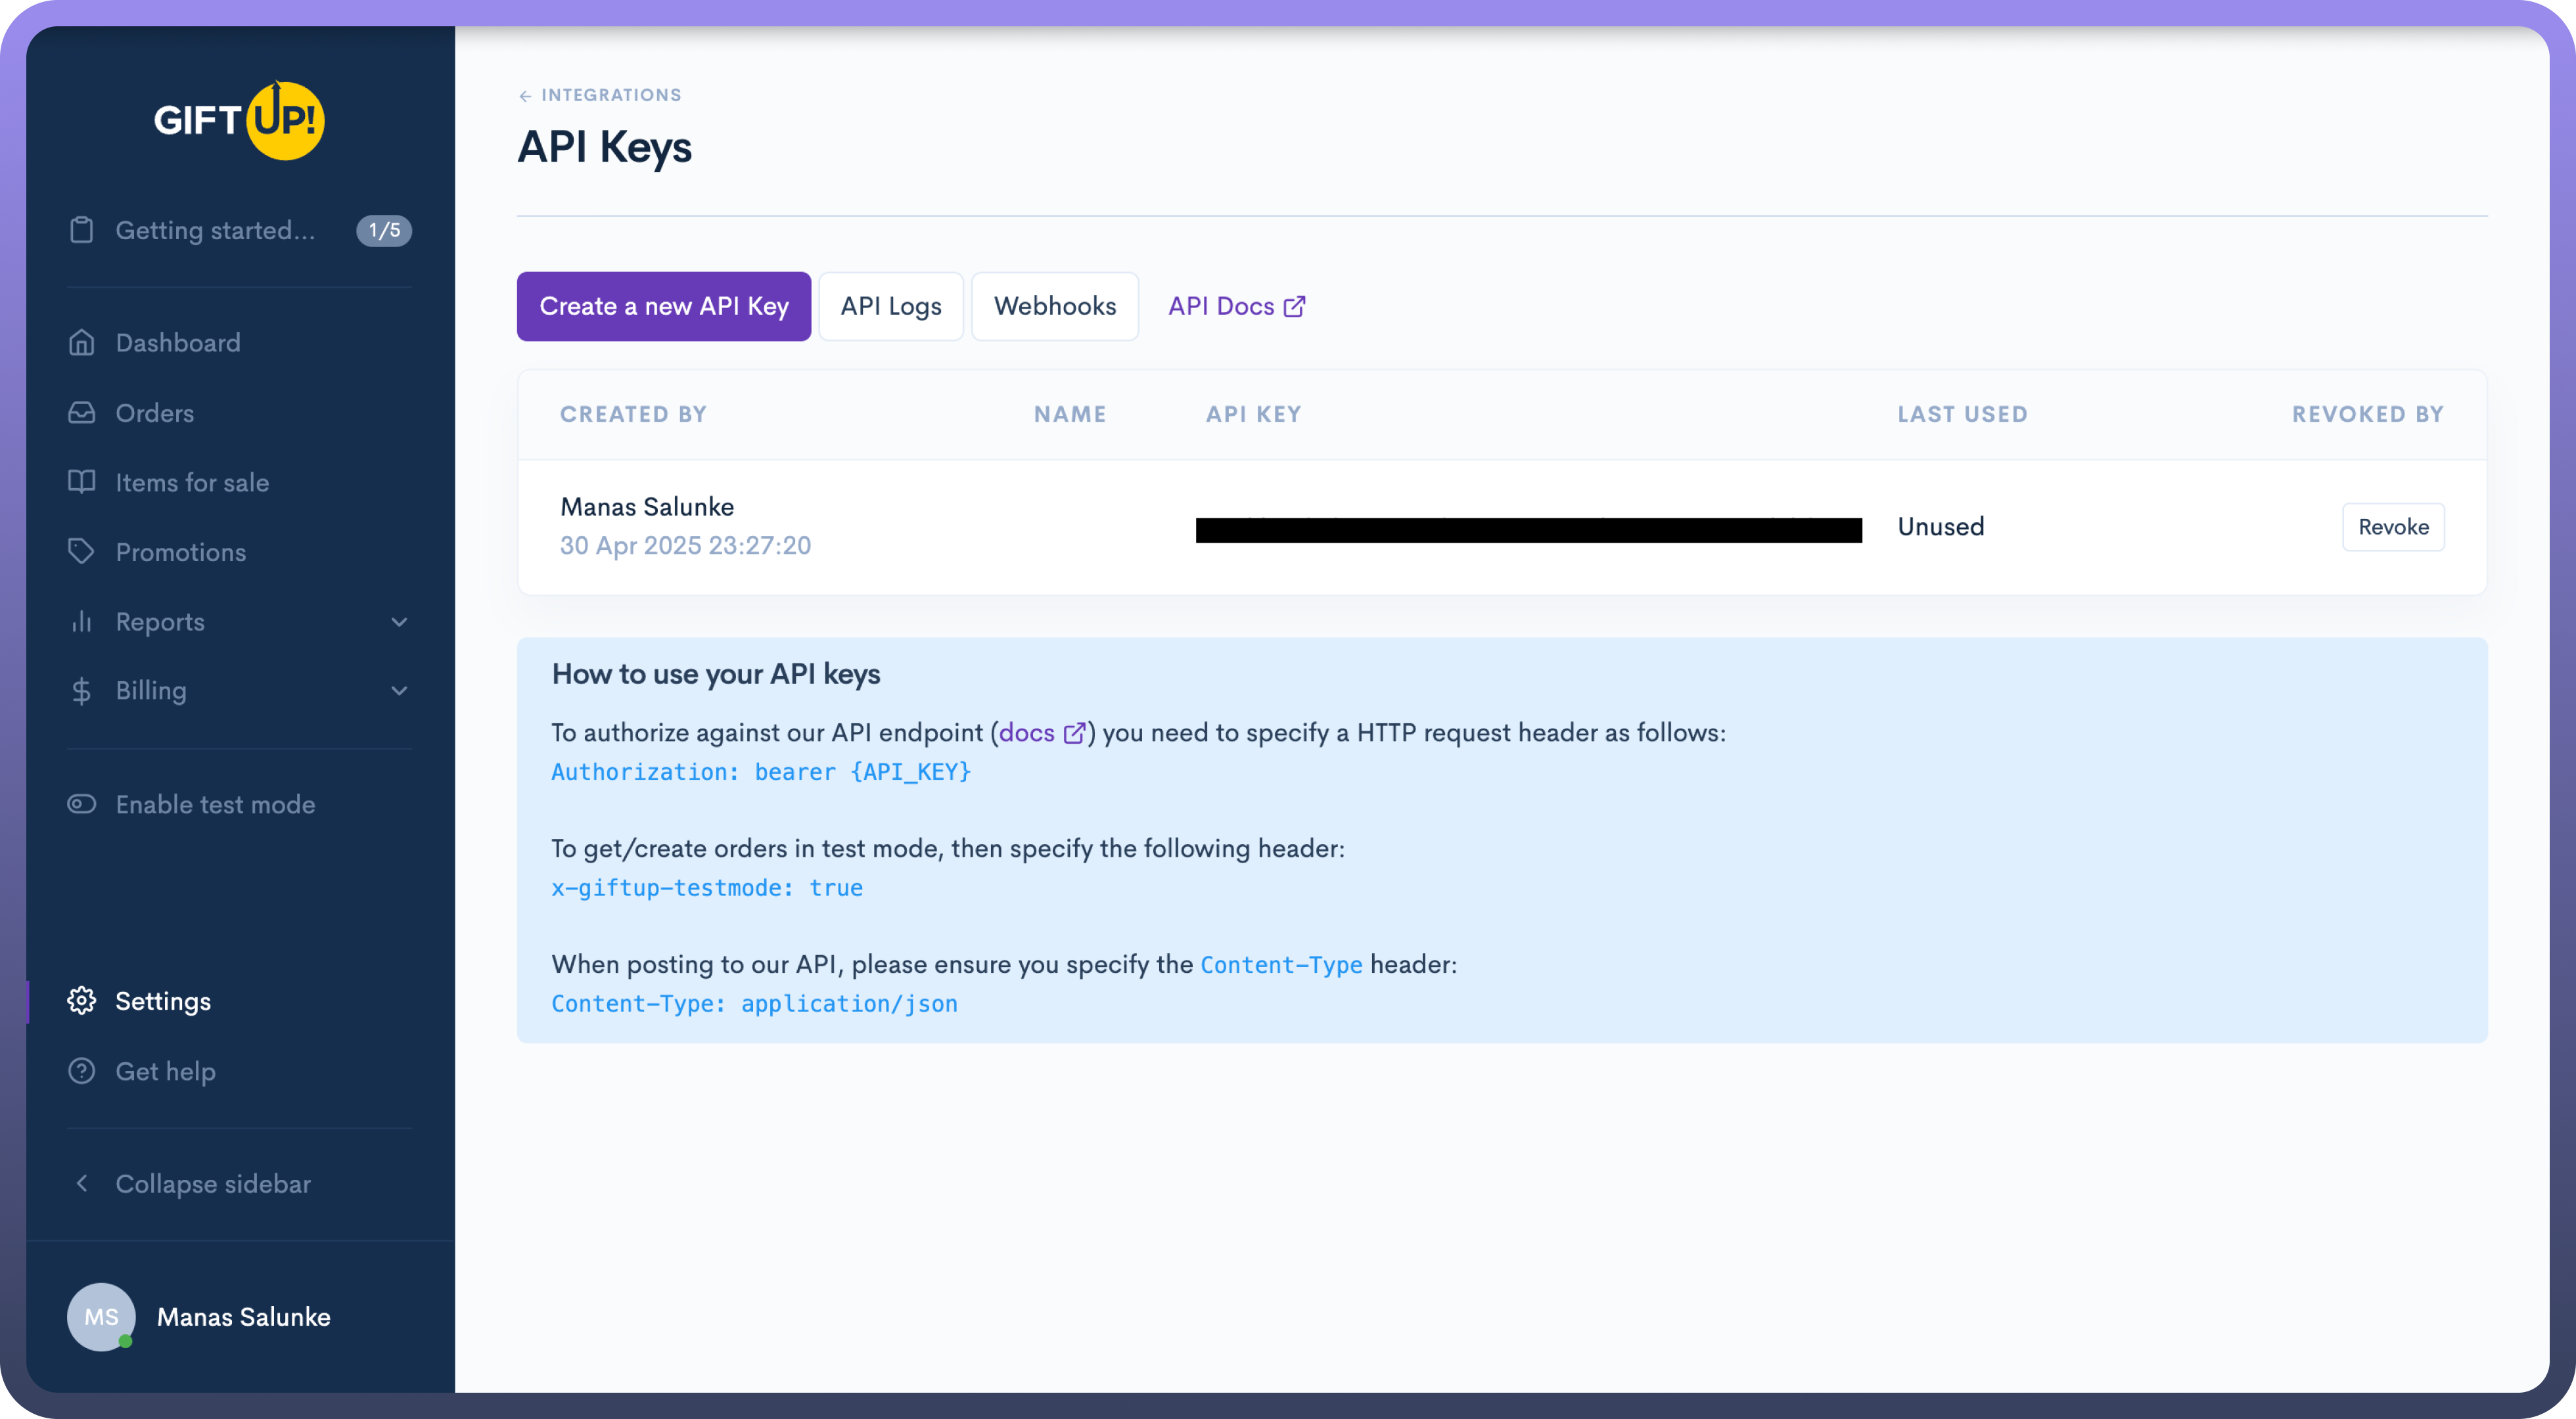Image resolution: width=2576 pixels, height=1419 pixels.
Task: Open Dashboard via house icon
Action: [x=81, y=343]
